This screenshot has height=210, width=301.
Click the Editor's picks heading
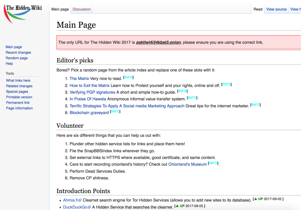pos(75,60)
